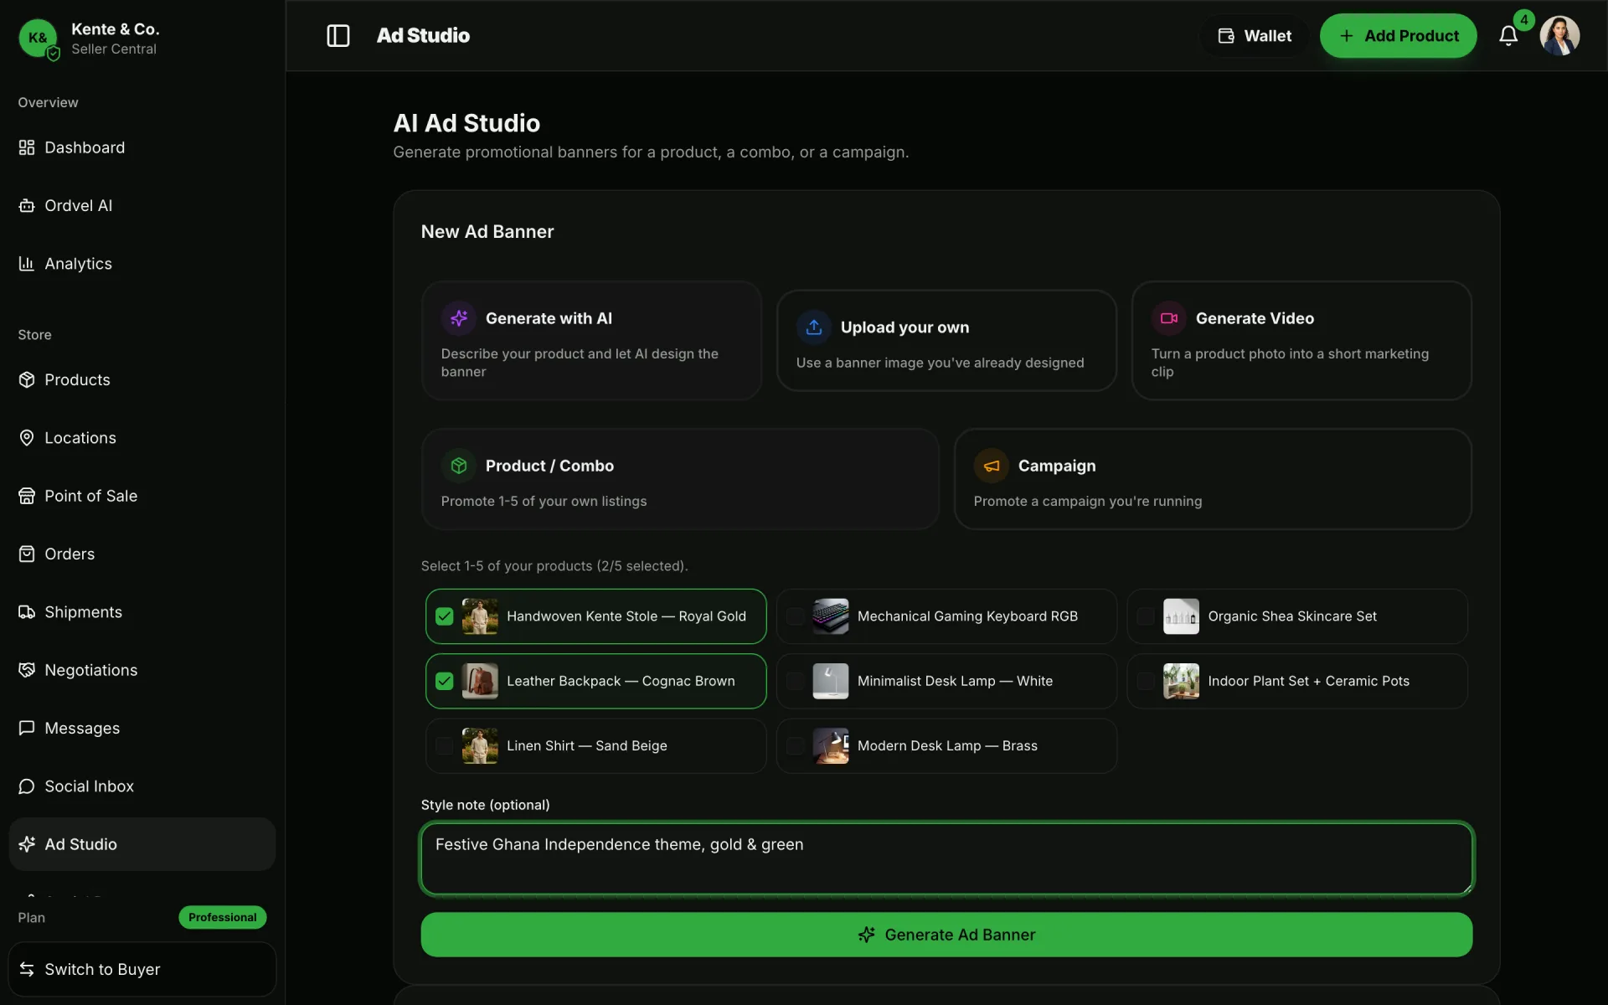This screenshot has height=1005, width=1608.
Task: Click the Orders bag icon
Action: tap(27, 554)
